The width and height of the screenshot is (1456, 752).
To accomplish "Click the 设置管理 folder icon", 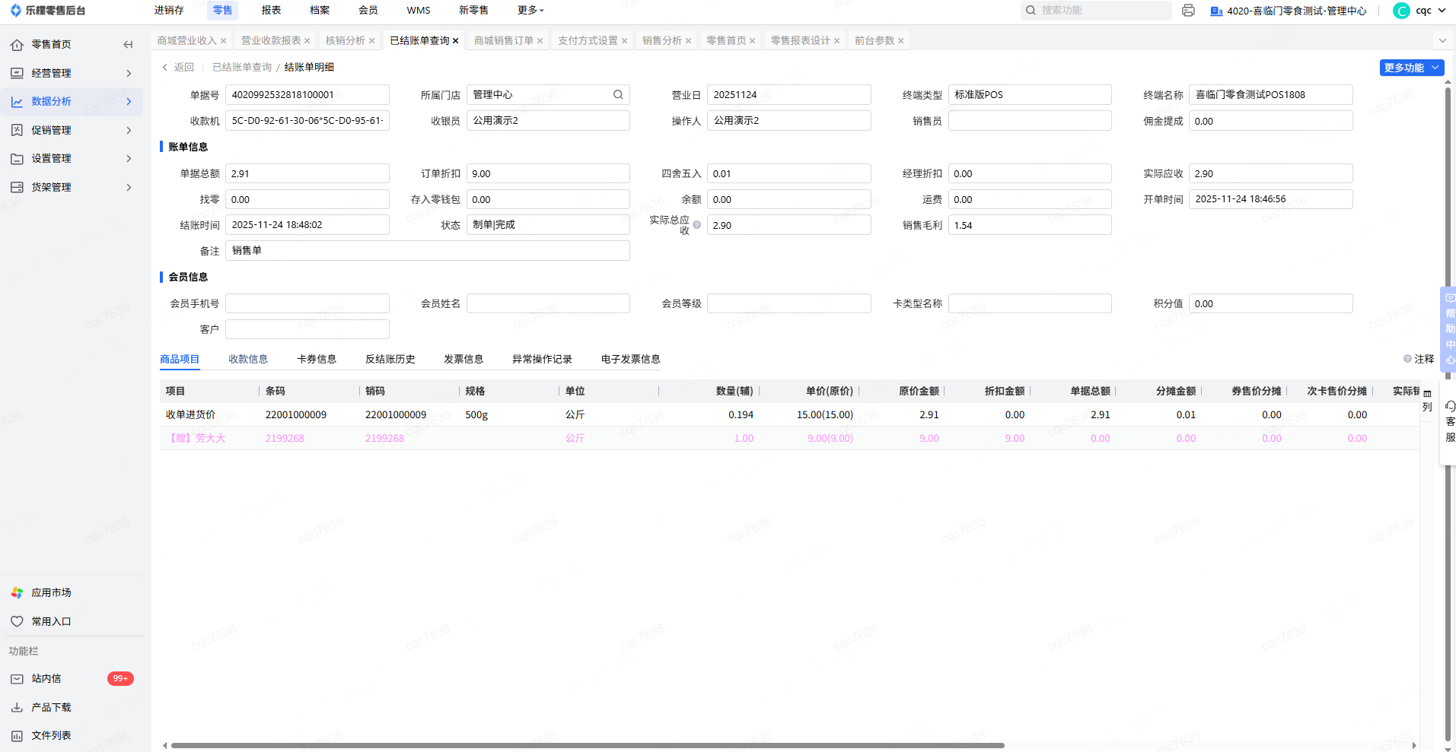I will (17, 159).
